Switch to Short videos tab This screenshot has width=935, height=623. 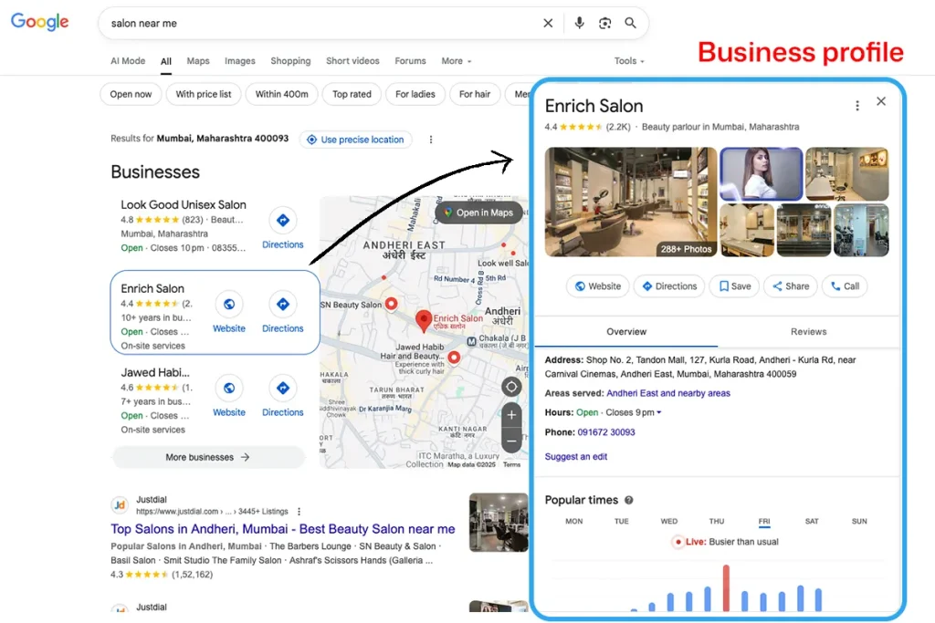[x=352, y=61]
